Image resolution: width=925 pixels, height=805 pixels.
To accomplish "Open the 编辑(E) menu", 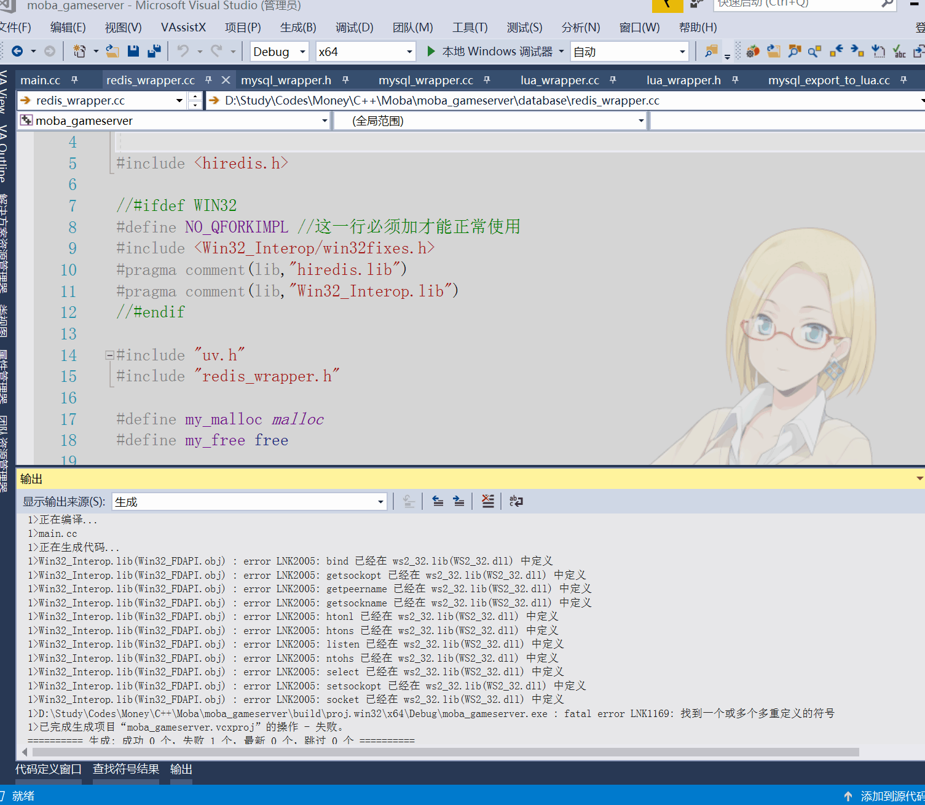I will click(x=68, y=28).
